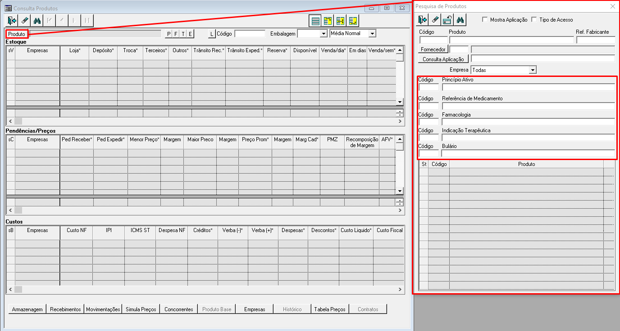Click the binoculars search icon in Consulta Produtos toolbar

coord(37,20)
